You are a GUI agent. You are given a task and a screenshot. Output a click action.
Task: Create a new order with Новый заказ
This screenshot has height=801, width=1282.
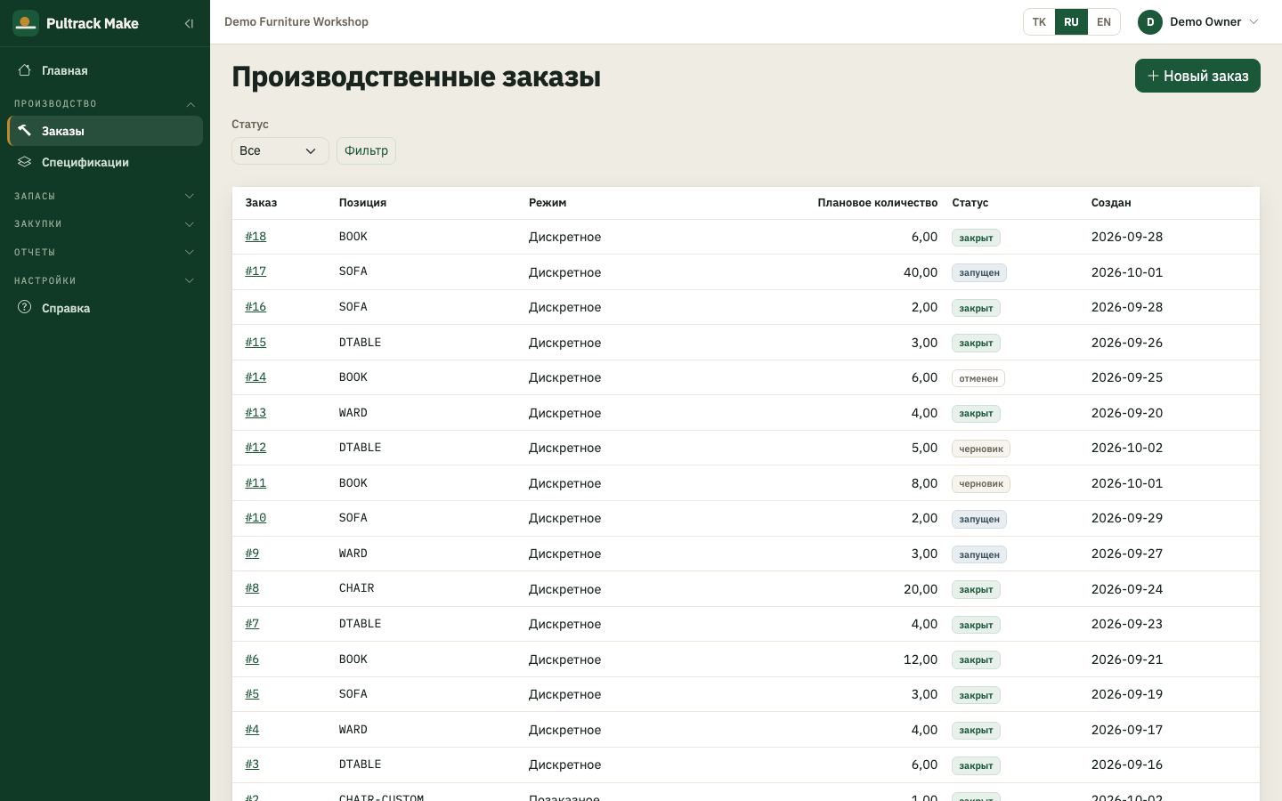pyautogui.click(x=1197, y=76)
